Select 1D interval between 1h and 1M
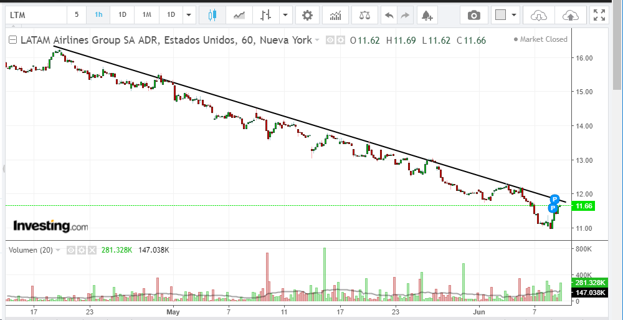The height and width of the screenshot is (320, 623). pos(122,15)
